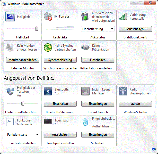Uncheck the Ton aus checkbox
Screen dimensions: 158x154
(56, 16)
